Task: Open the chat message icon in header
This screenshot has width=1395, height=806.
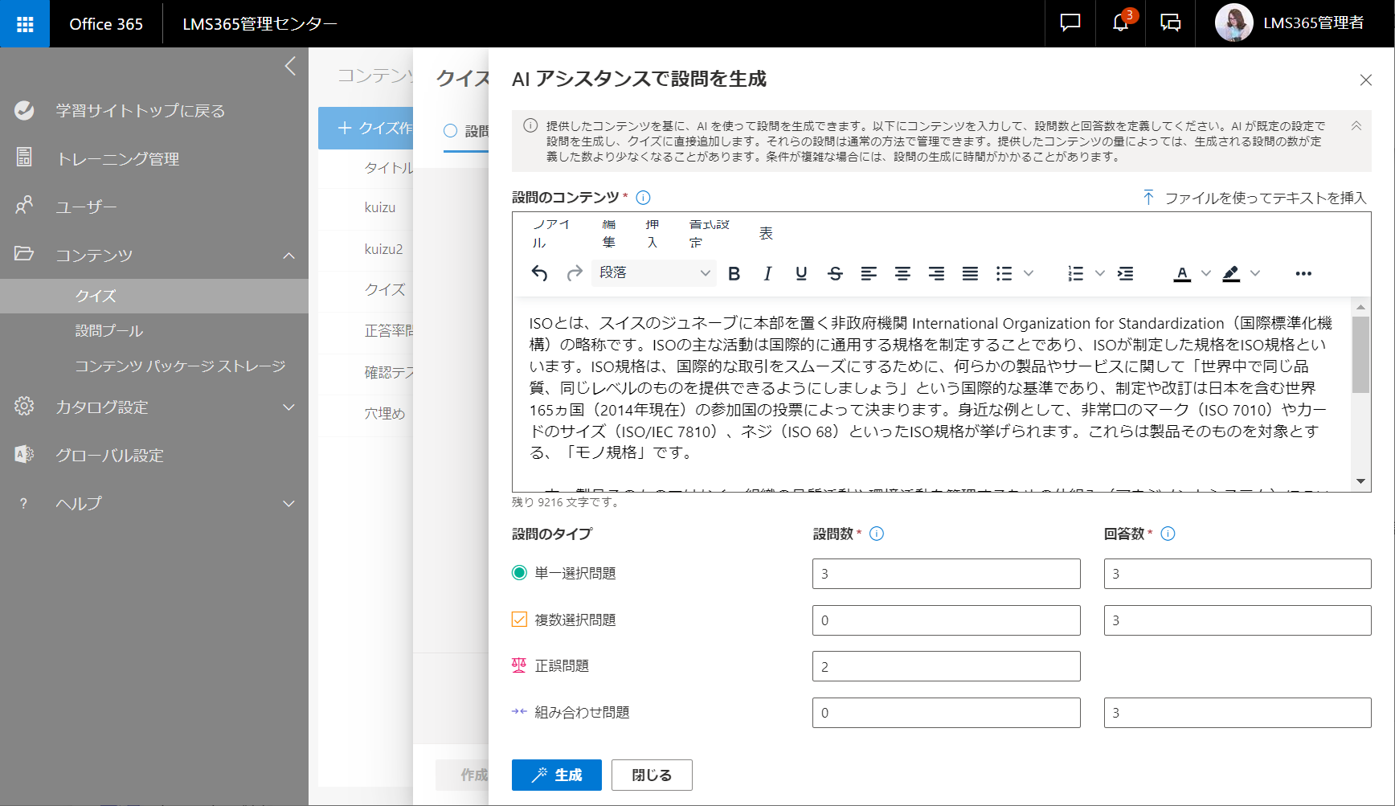Action: click(x=1070, y=23)
